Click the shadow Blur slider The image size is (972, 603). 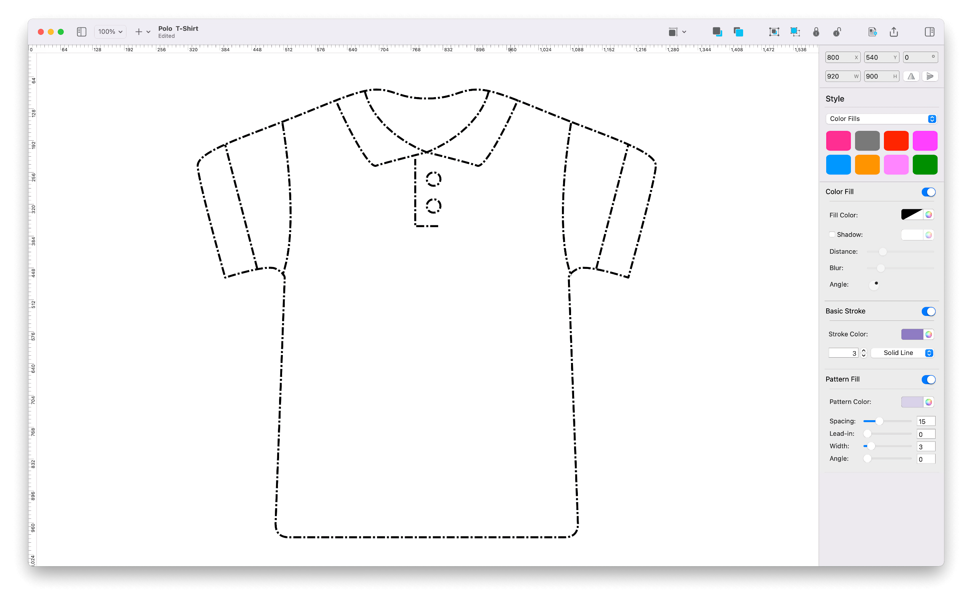tap(901, 268)
